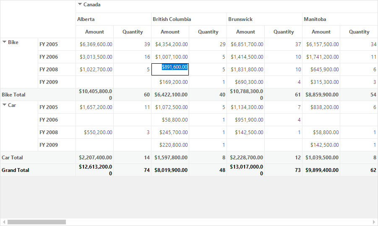Viewport: 378px width, 226px height.
Task: Select the $9,899,400.00 Manitoba grand total cell
Action: click(321, 170)
